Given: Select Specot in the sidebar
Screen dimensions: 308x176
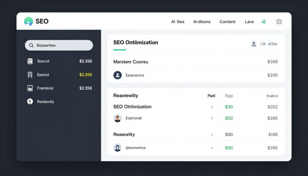Looking at the screenshot, I should point(43,61).
